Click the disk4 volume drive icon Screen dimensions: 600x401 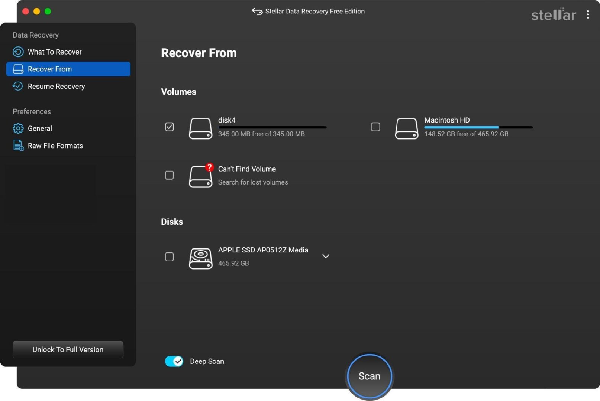pyautogui.click(x=200, y=128)
